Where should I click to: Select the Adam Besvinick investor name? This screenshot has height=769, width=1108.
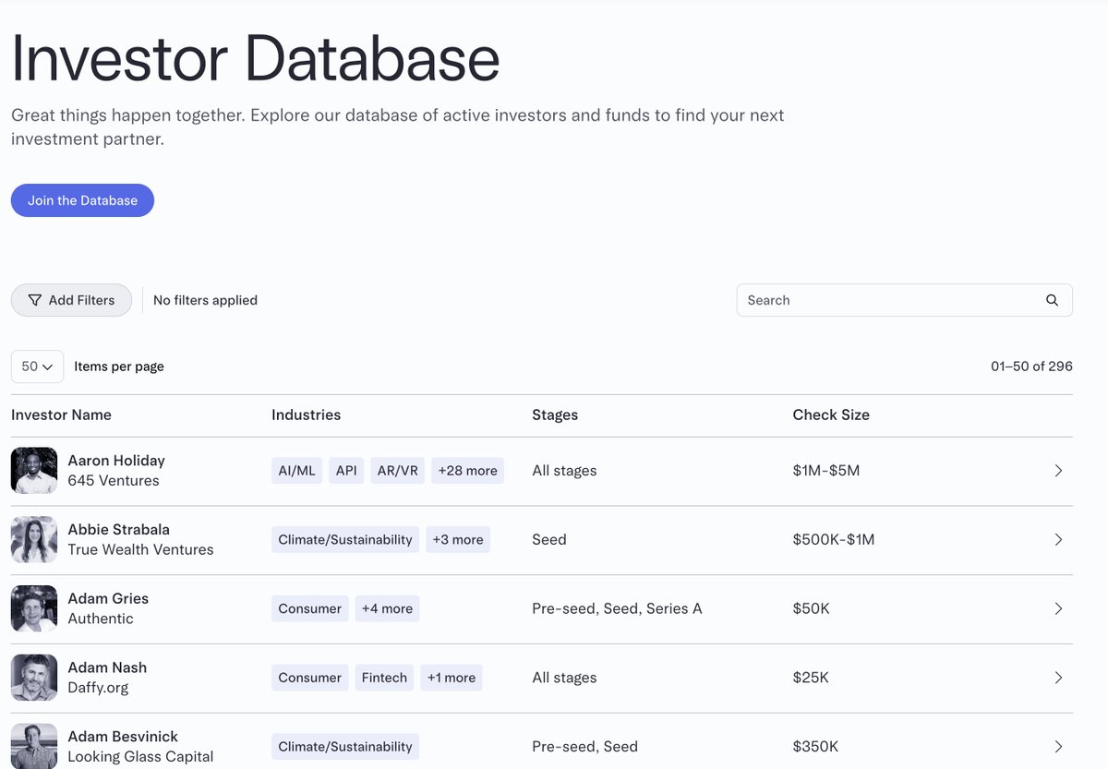click(x=123, y=737)
